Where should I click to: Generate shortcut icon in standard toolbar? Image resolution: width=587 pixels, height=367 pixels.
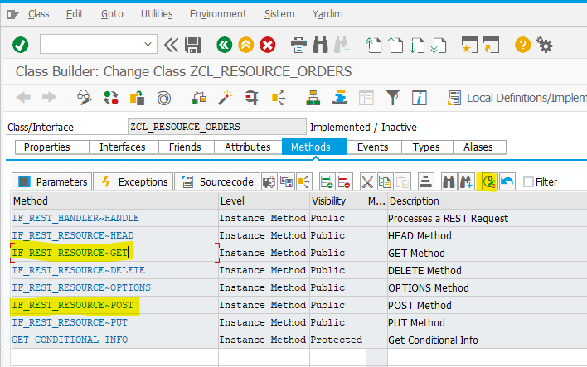coord(491,45)
